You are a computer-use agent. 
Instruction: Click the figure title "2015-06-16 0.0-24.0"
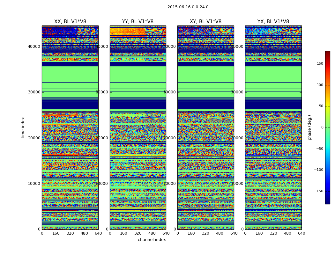pos(188,7)
